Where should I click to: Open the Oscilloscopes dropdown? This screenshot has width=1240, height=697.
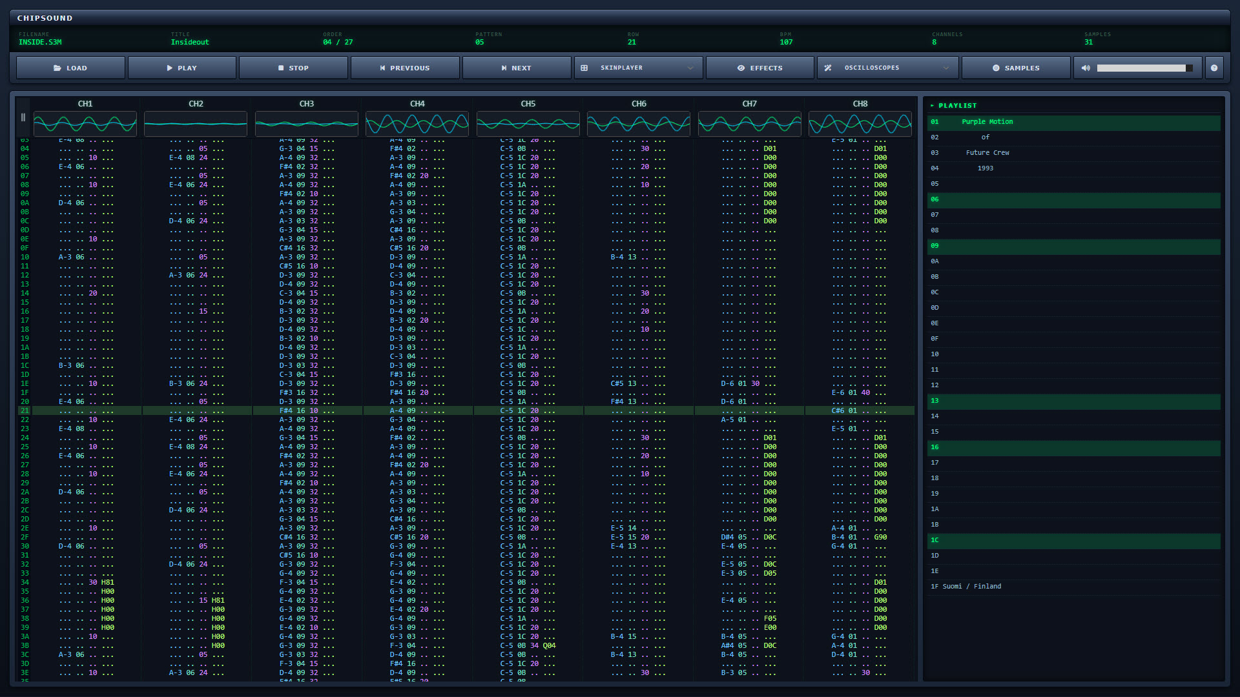[888, 68]
